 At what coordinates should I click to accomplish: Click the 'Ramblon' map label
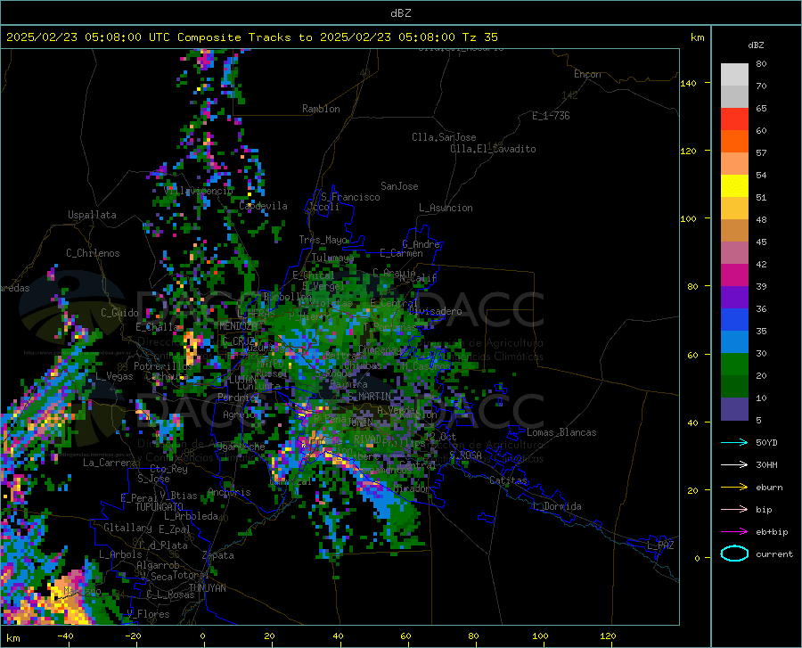click(x=321, y=109)
